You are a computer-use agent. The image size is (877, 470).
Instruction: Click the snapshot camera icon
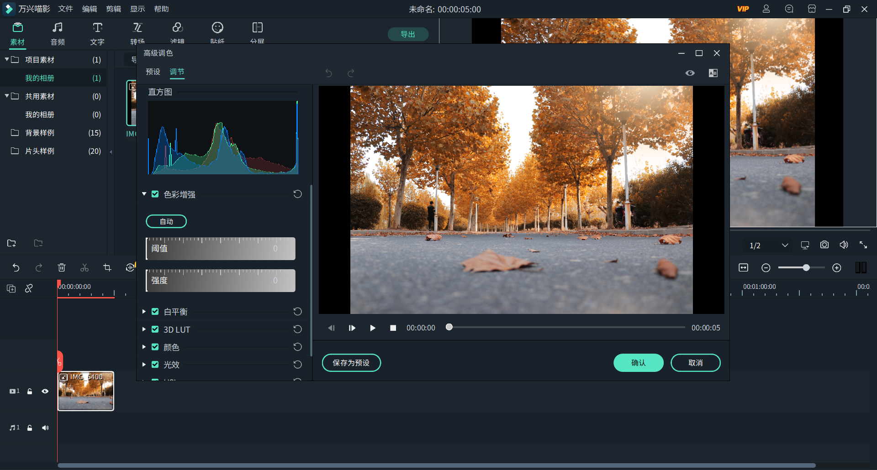824,245
